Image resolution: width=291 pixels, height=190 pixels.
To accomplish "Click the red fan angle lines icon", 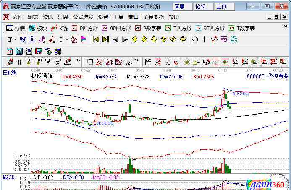I will (100, 62).
